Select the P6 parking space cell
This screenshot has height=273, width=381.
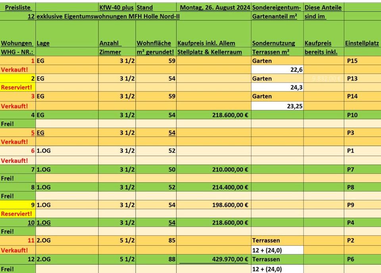tap(362, 259)
